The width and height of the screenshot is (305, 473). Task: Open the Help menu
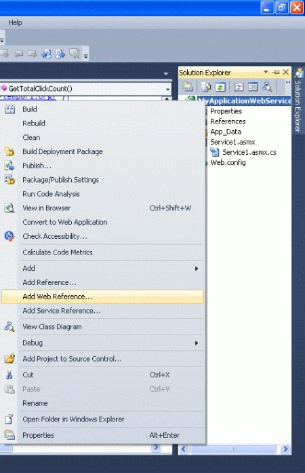click(15, 22)
